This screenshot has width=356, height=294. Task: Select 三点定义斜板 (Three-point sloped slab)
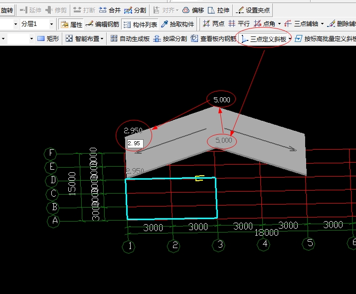point(264,39)
